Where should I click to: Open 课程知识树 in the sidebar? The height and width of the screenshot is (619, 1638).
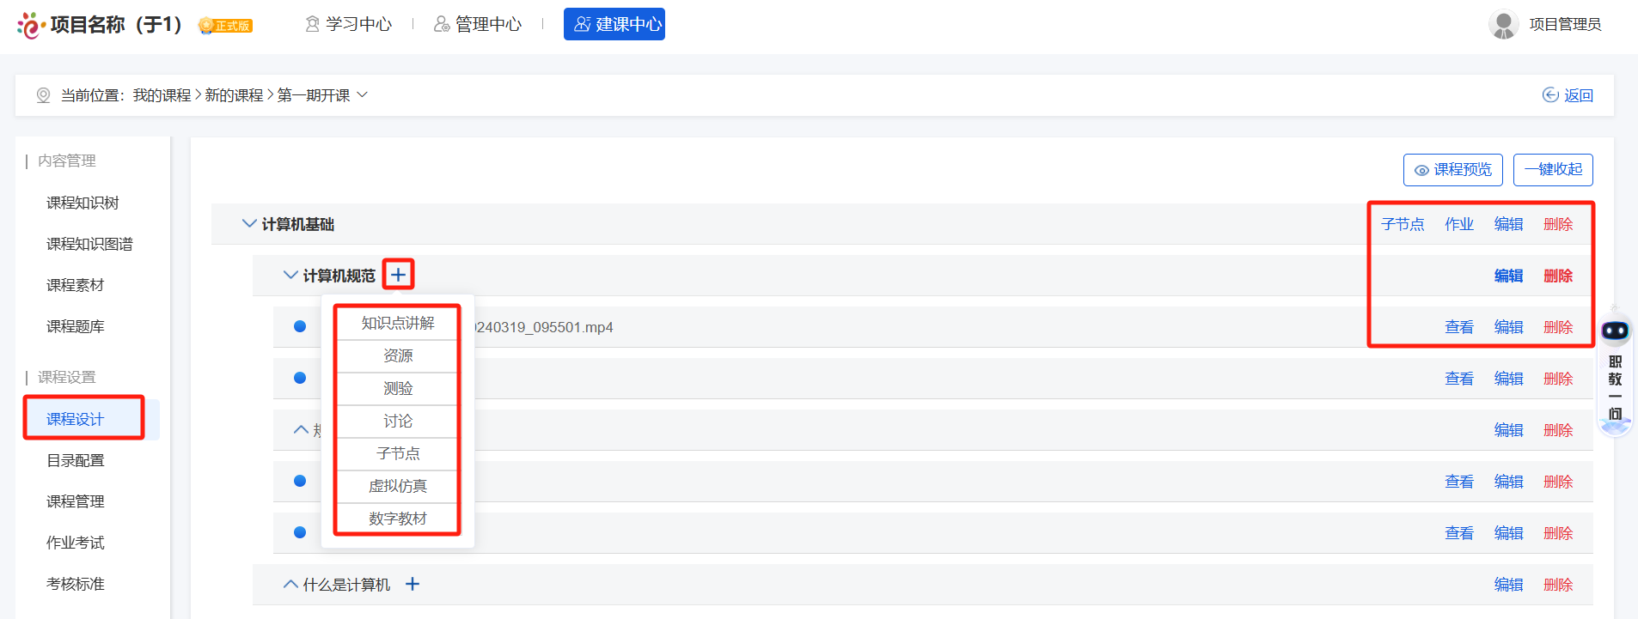coord(83,203)
